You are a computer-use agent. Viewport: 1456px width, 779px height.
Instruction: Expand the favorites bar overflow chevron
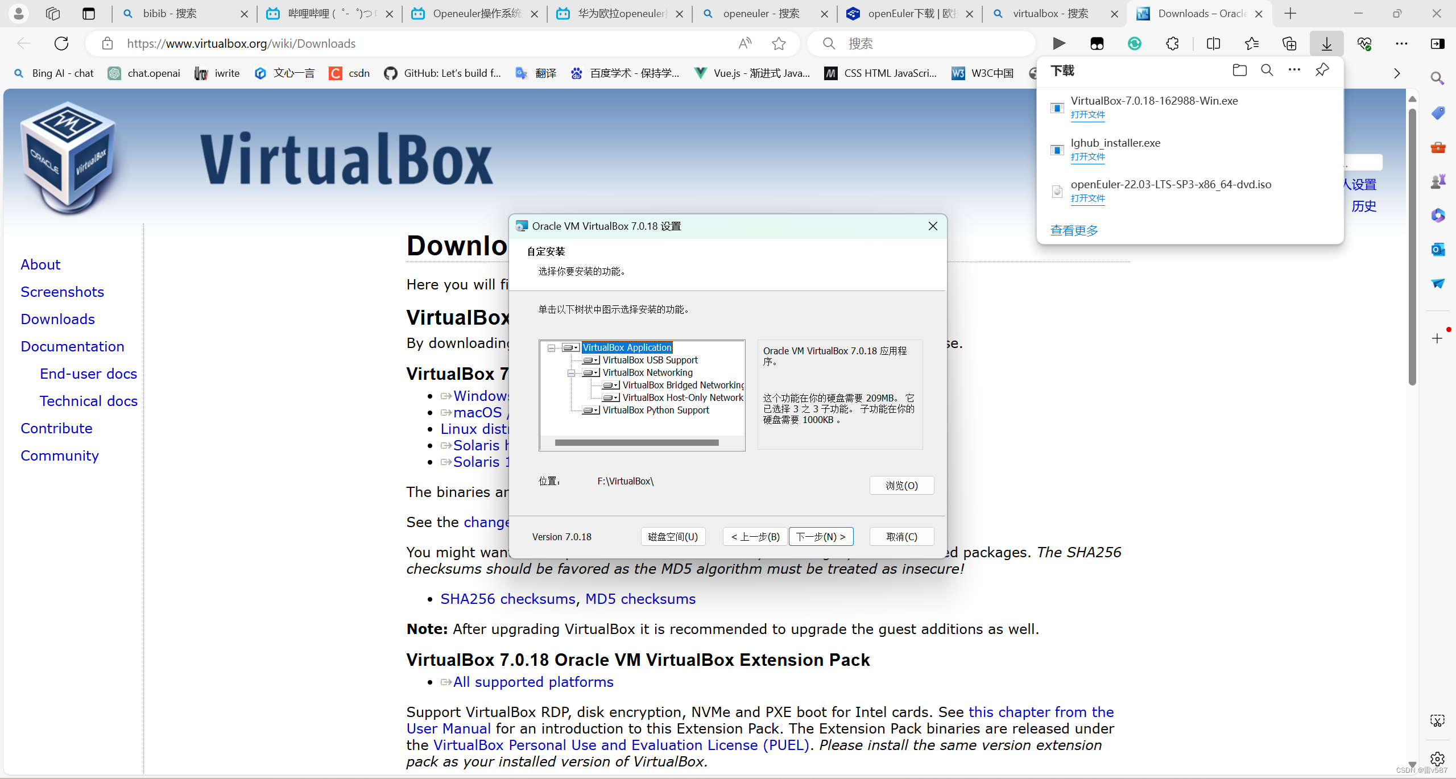click(x=1397, y=73)
